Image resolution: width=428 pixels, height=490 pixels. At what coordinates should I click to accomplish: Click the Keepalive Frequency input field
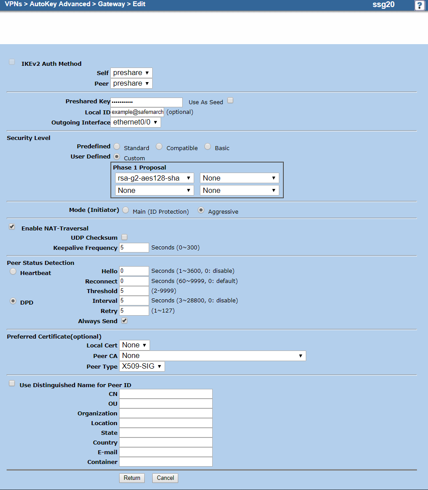pos(134,248)
